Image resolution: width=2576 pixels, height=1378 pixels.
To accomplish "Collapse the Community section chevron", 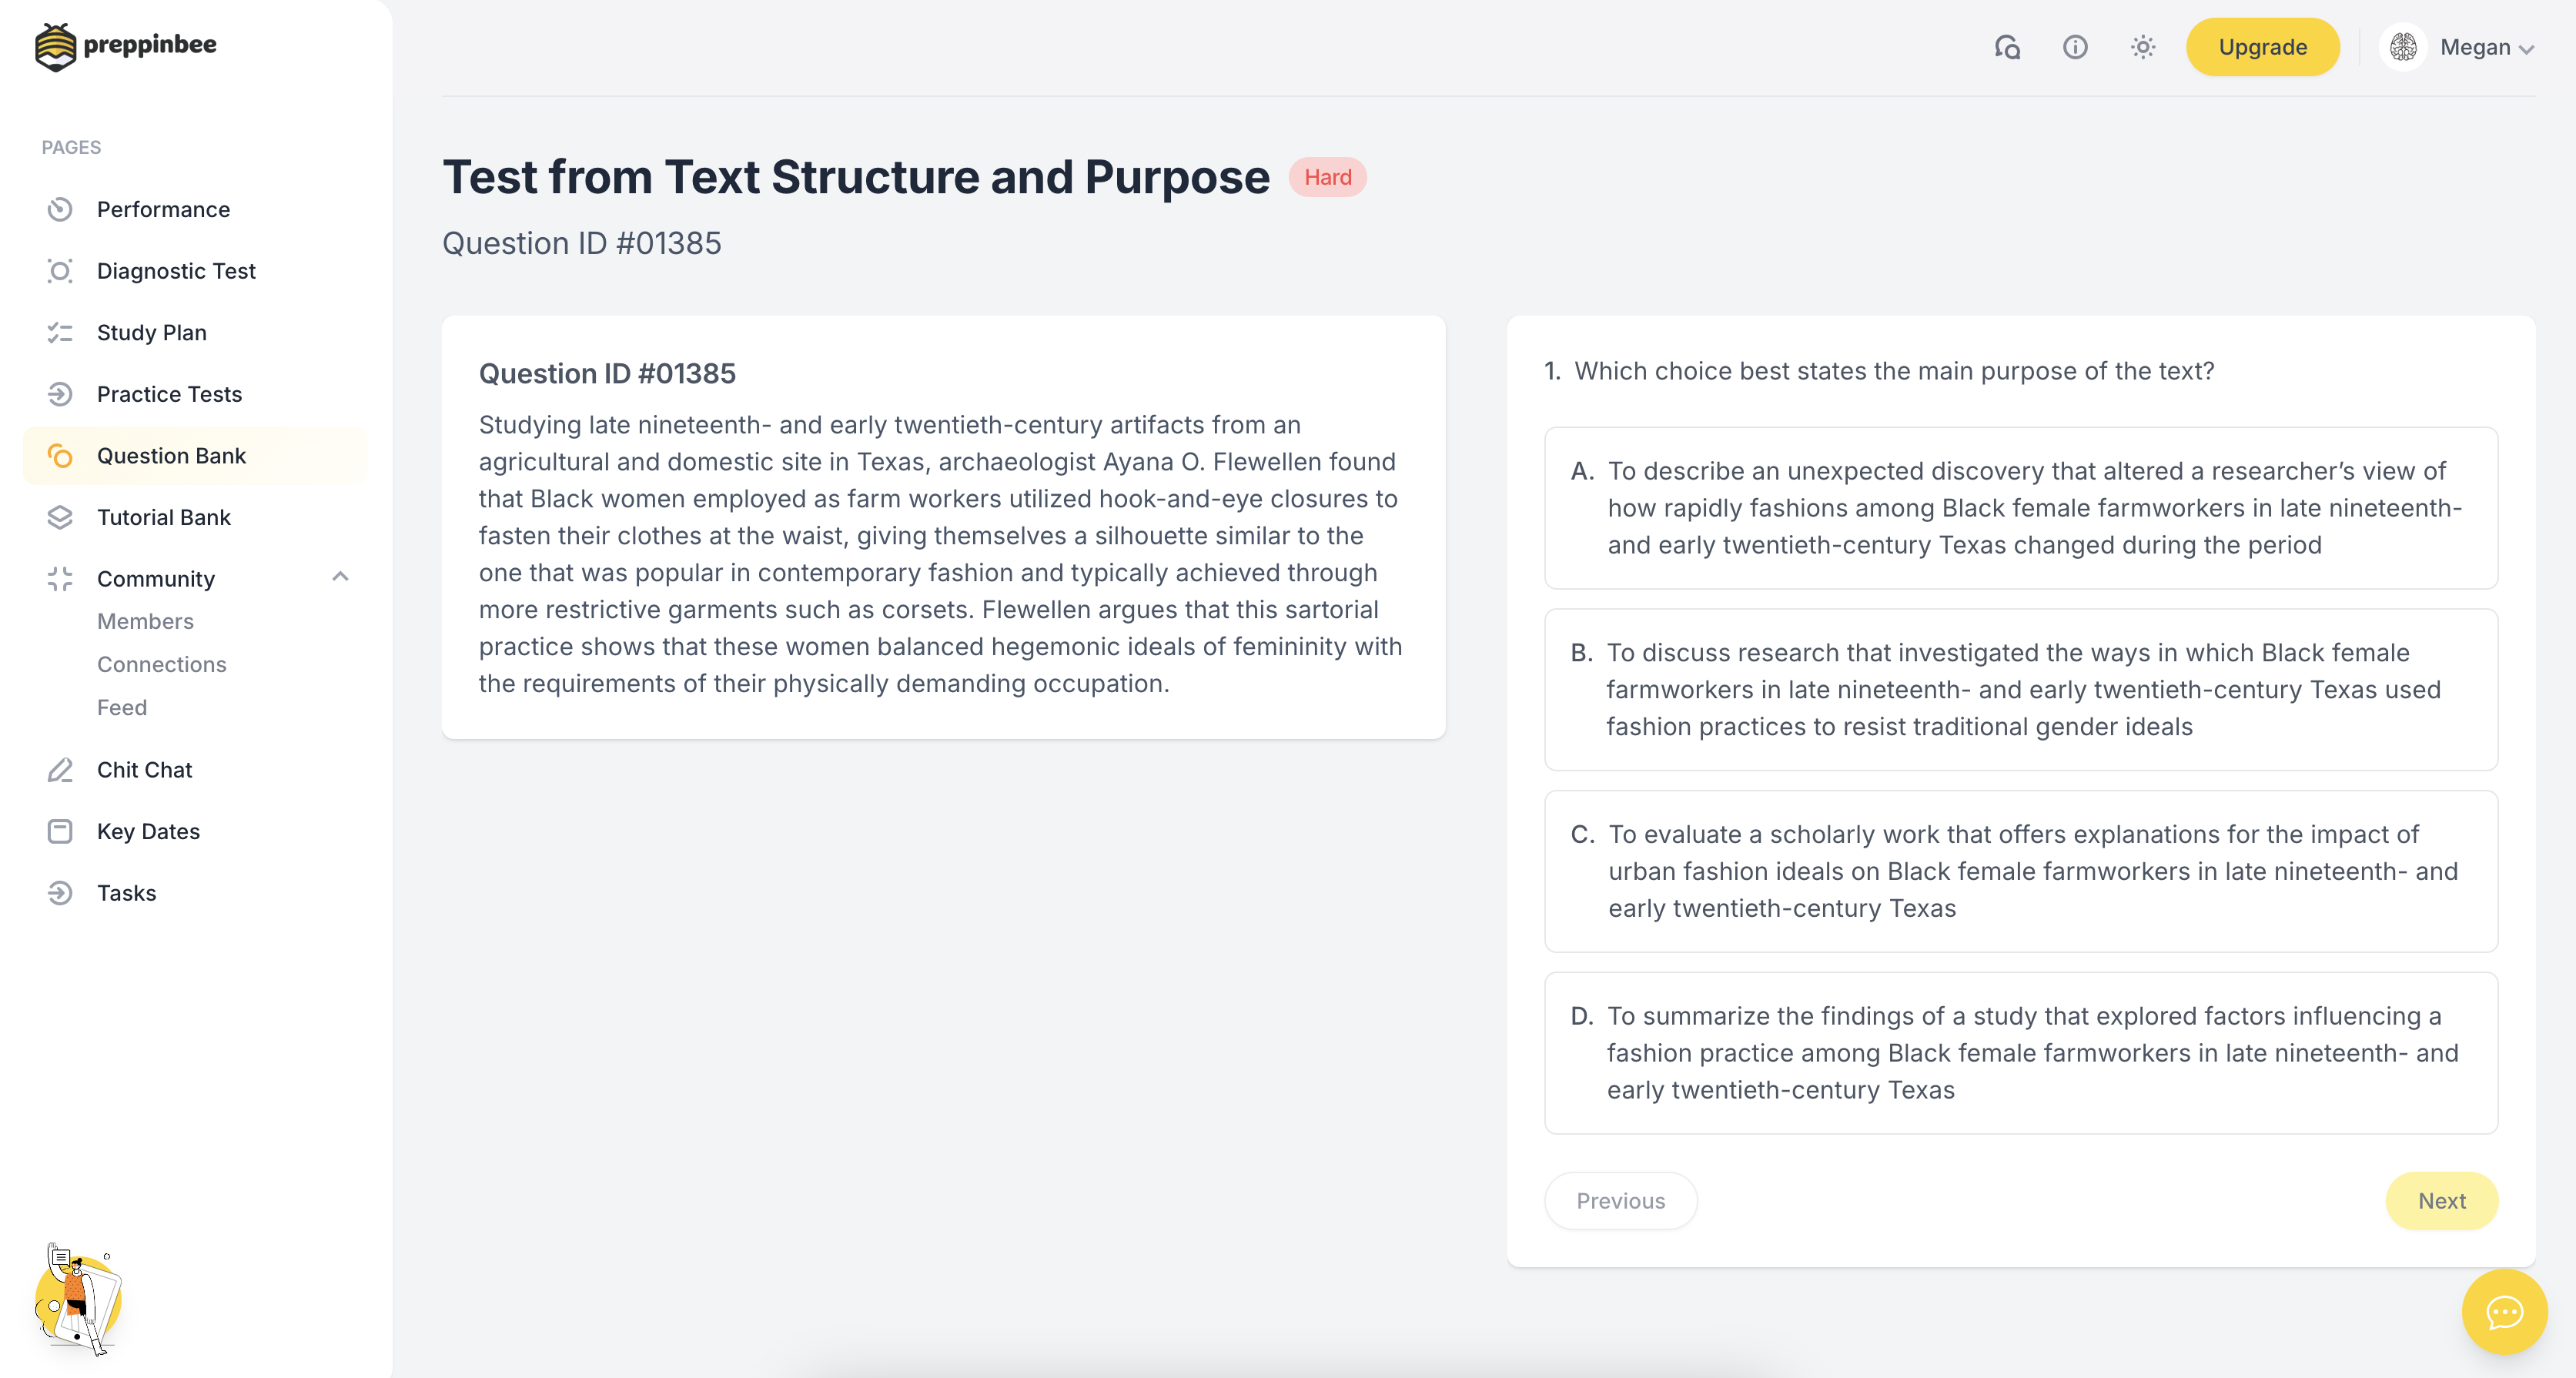I will coord(340,577).
